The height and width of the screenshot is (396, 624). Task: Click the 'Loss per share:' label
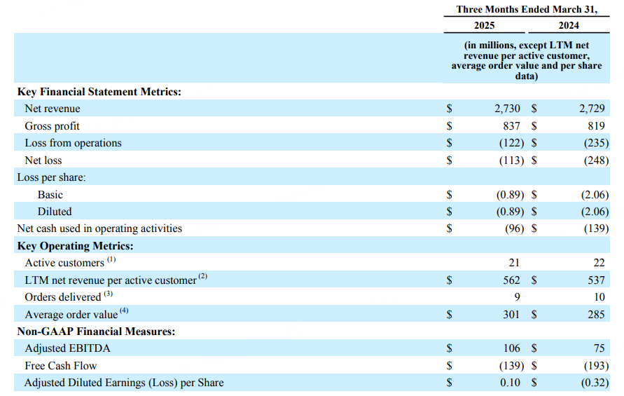(51, 177)
